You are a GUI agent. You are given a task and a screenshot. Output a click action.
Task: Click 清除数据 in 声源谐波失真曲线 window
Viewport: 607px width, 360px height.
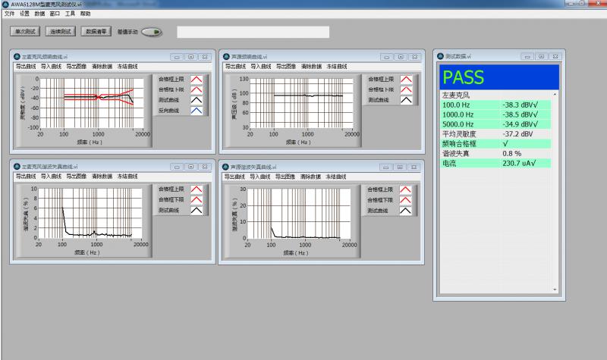point(311,176)
